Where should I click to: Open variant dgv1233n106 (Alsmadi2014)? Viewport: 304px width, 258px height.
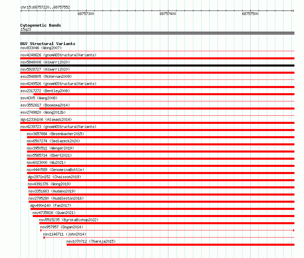pyautogui.click(x=46, y=119)
